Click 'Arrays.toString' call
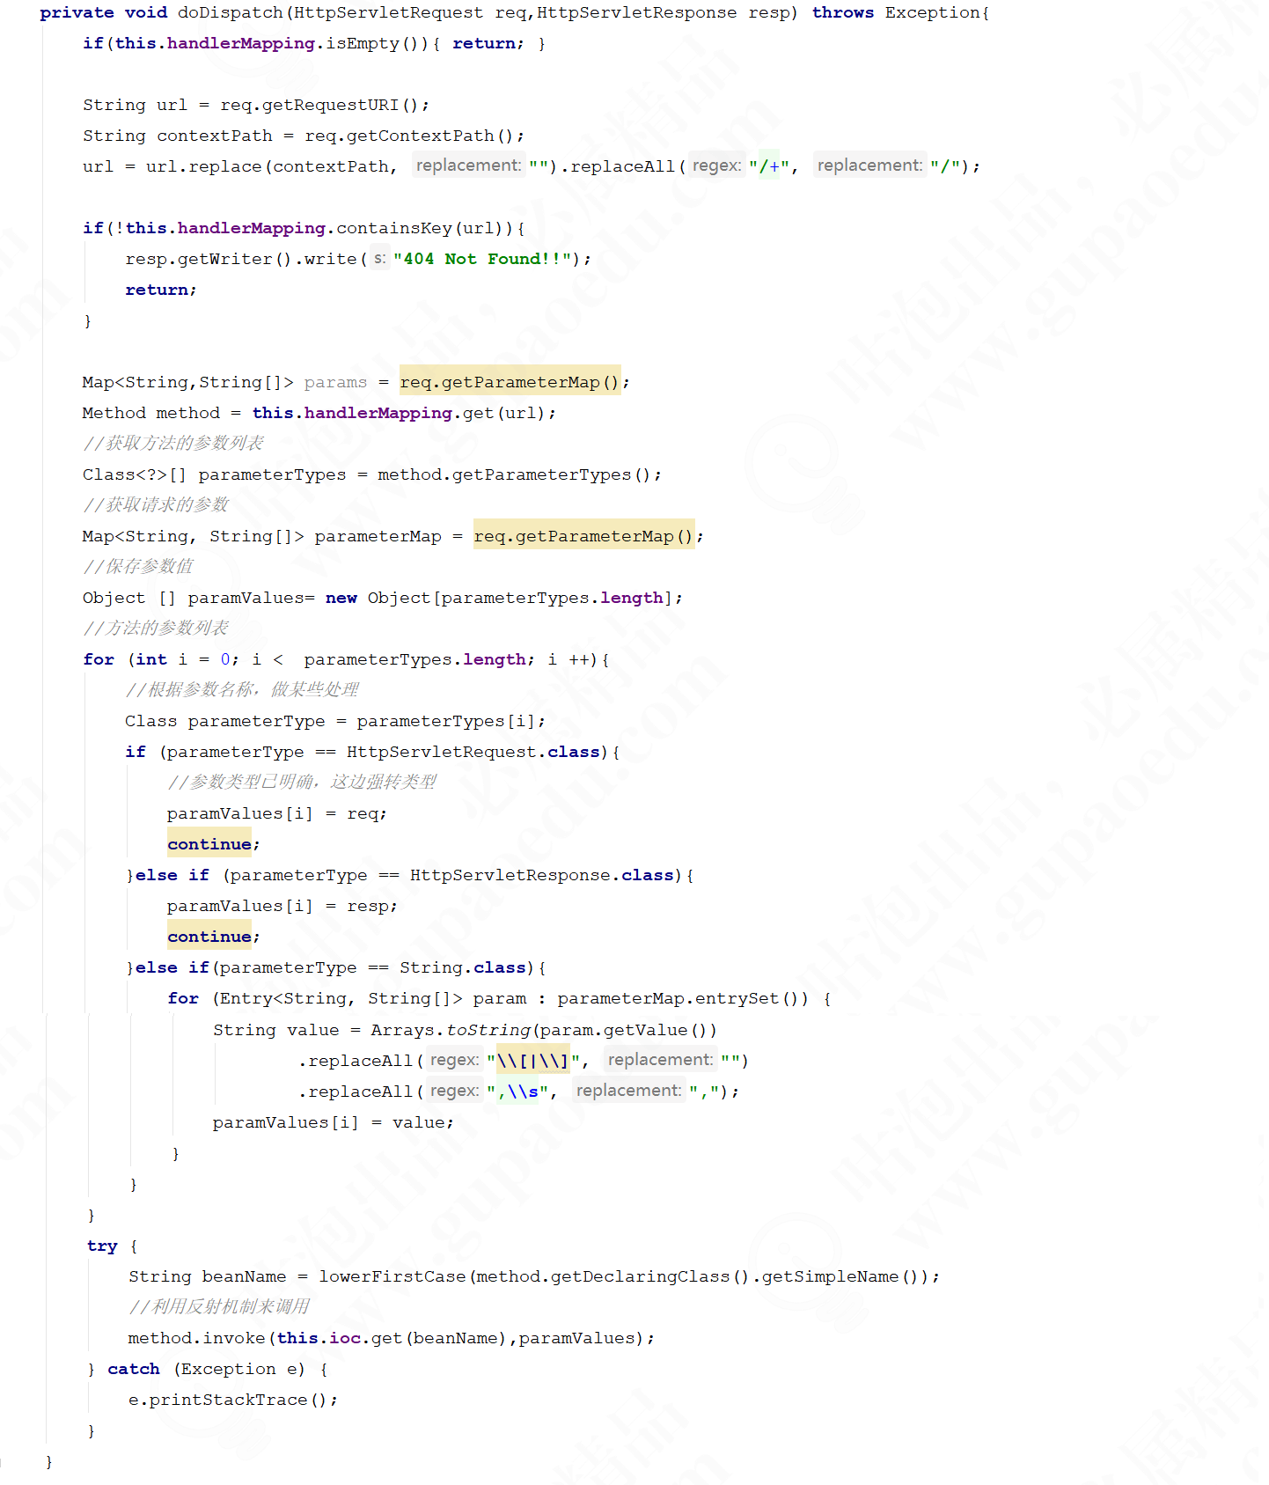Image resolution: width=1269 pixels, height=1485 pixels. (451, 1031)
